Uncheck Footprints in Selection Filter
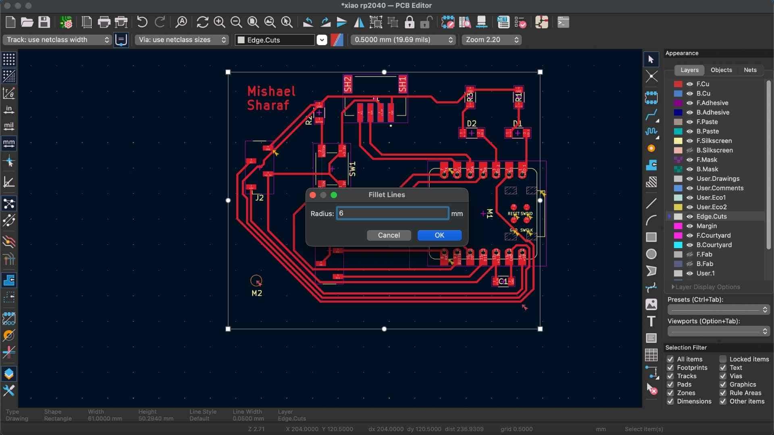774x435 pixels. click(670, 368)
